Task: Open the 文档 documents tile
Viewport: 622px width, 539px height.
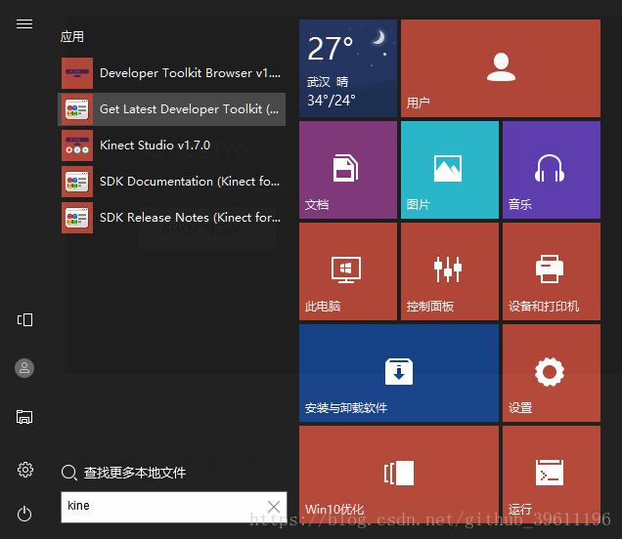Action: 348,170
